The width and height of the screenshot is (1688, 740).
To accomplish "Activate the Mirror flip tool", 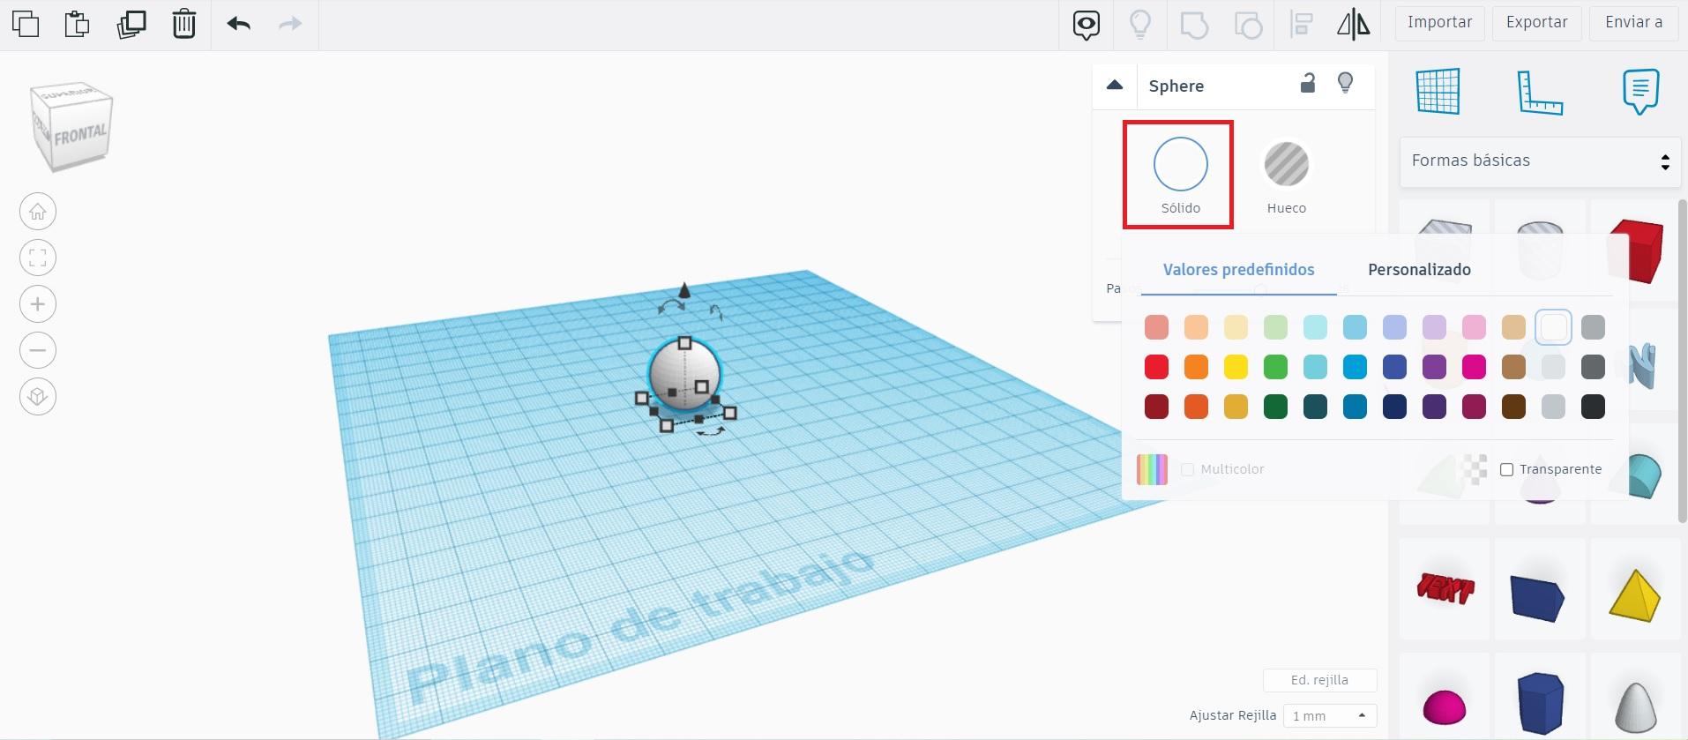I will [x=1354, y=24].
